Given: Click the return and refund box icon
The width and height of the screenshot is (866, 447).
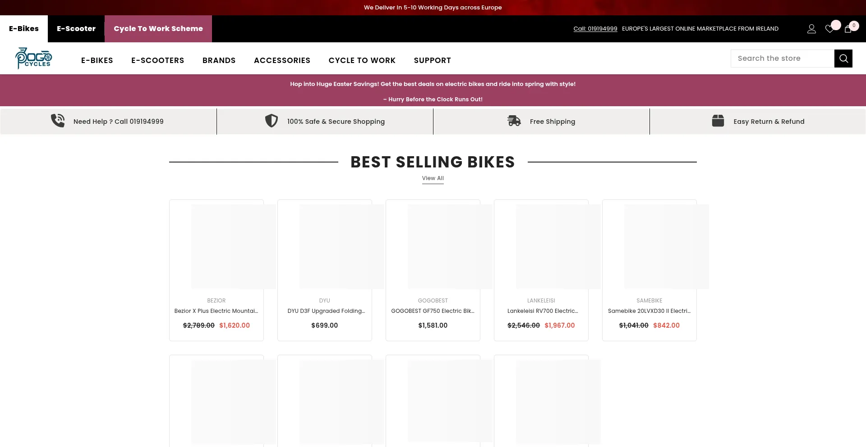Looking at the screenshot, I should tap(718, 121).
